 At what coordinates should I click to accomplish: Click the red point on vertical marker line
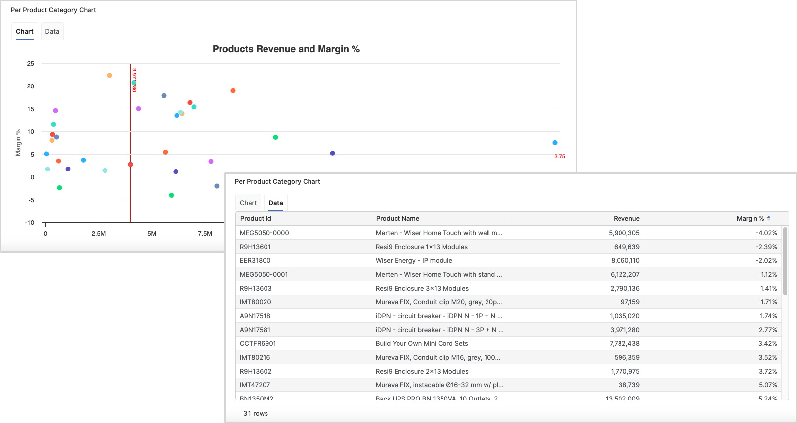(x=131, y=165)
